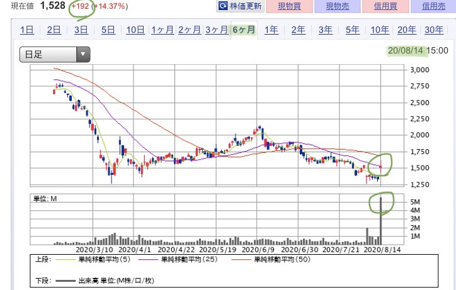Click the price change +192 value
The image size is (456, 290).
tap(80, 6)
